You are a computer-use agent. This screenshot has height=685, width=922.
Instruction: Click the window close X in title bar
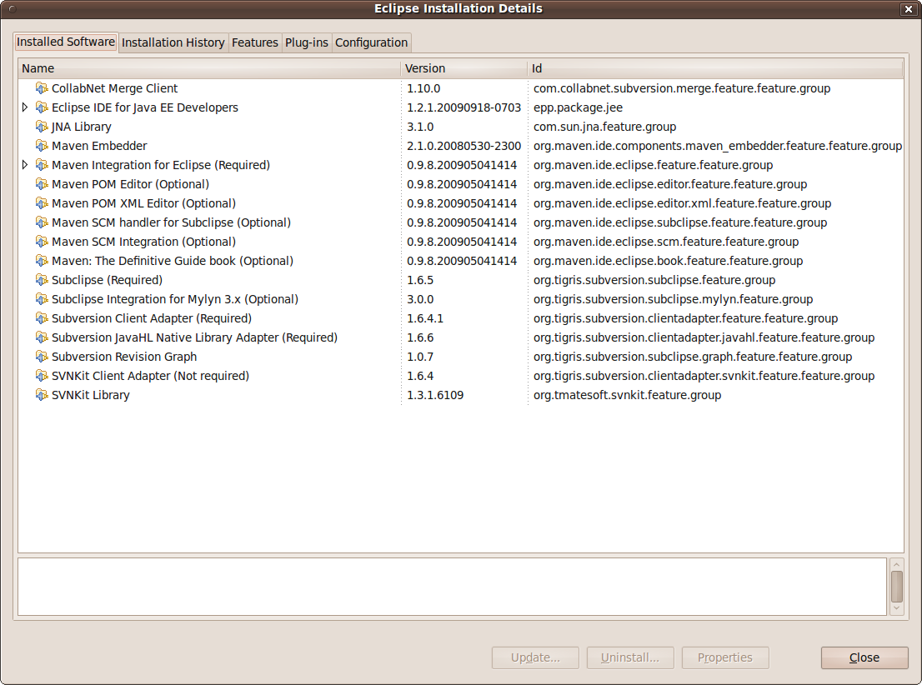[x=908, y=9]
